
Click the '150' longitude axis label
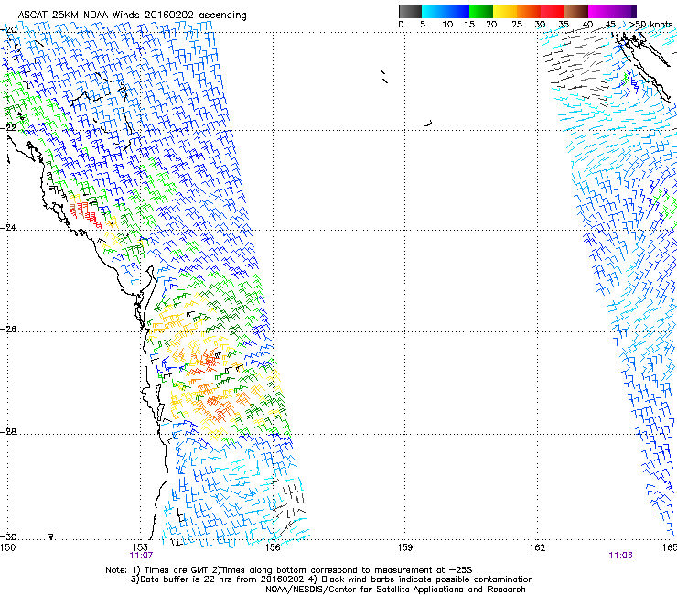pos(7,547)
